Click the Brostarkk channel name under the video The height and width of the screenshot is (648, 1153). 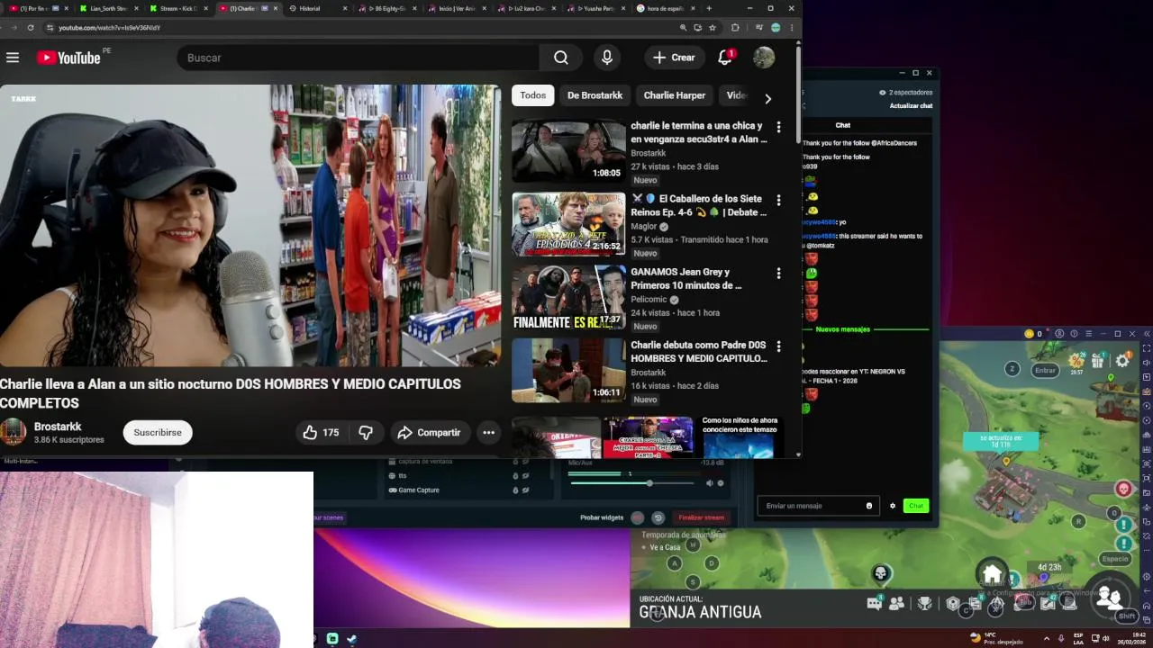pyautogui.click(x=58, y=427)
